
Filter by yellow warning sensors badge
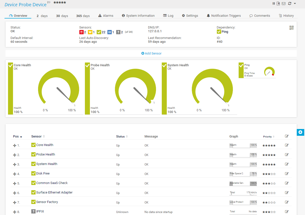pos(90,32)
